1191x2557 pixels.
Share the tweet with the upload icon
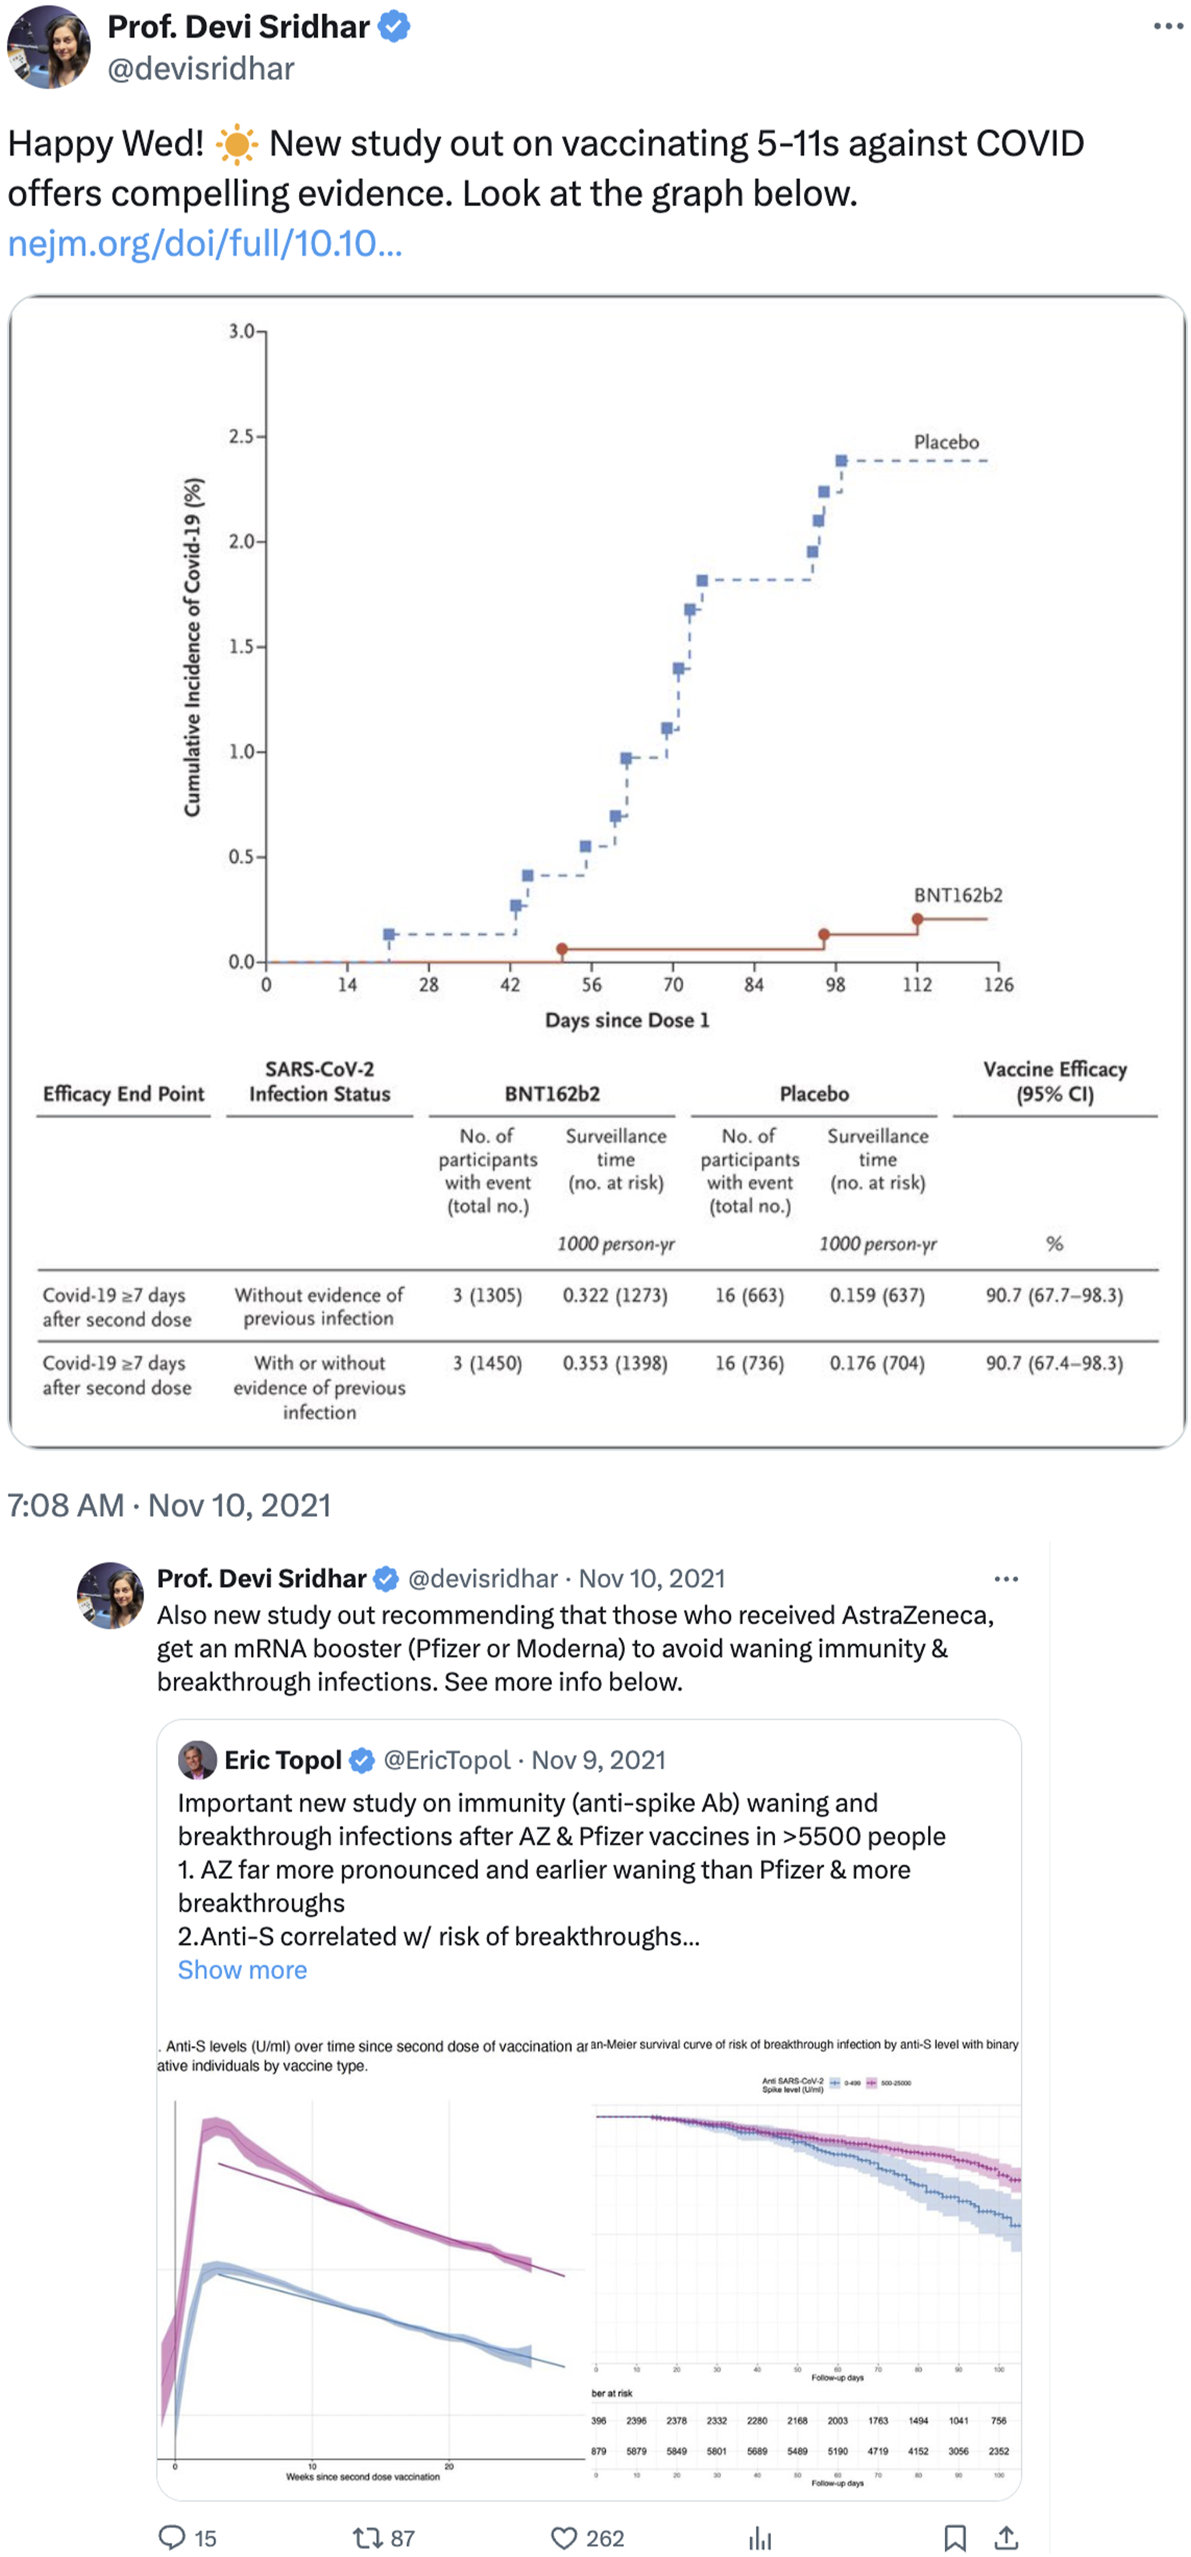click(x=1006, y=2537)
